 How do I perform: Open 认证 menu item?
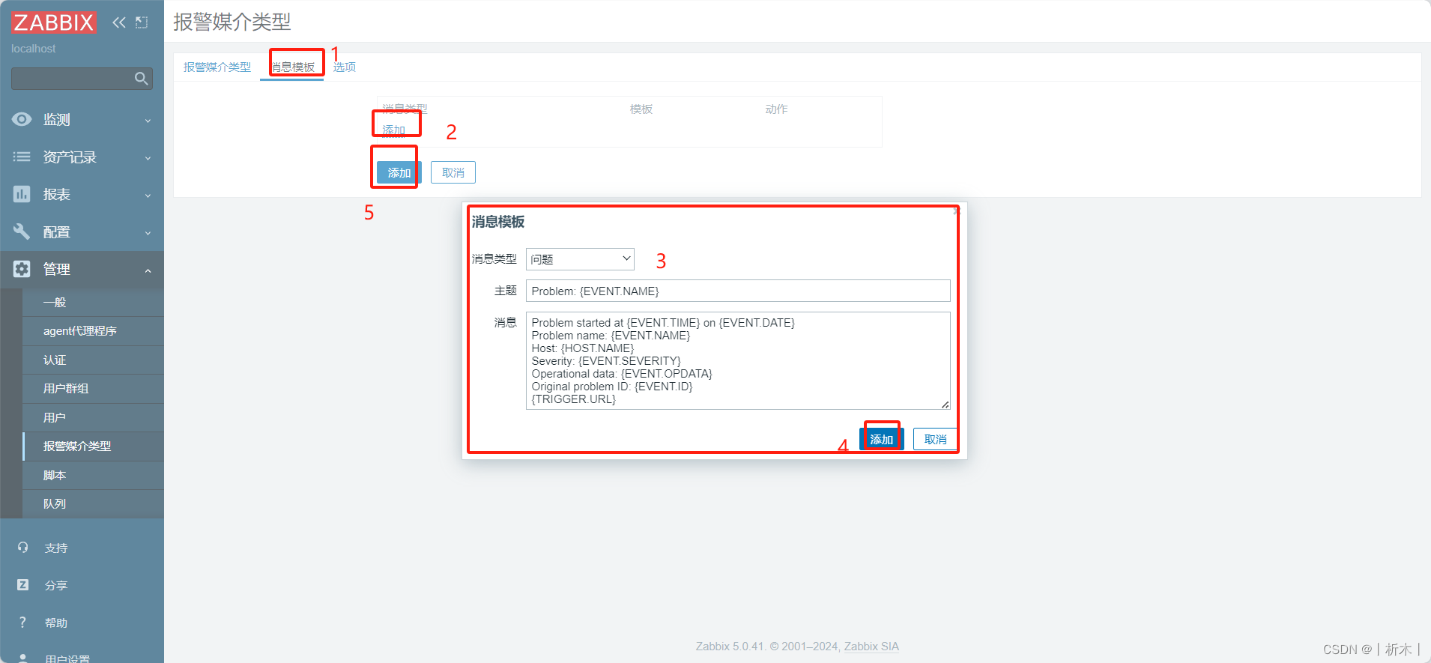[93, 360]
